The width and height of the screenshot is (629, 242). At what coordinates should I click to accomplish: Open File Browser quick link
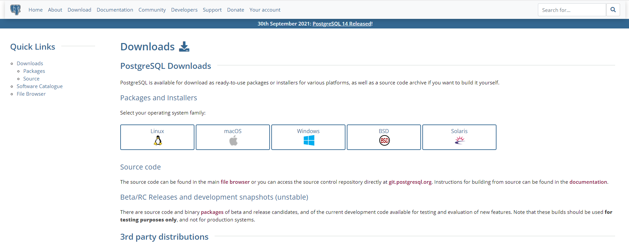point(31,94)
